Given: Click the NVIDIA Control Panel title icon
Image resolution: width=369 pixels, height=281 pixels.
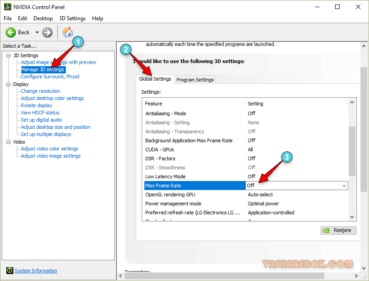Looking at the screenshot, I should click(8, 7).
